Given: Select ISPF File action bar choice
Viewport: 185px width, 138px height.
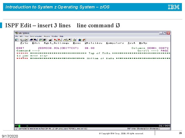Looking at the screenshot, I should pyautogui.click(x=24, y=43).
